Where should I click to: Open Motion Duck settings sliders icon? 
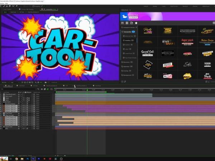[x=123, y=23]
